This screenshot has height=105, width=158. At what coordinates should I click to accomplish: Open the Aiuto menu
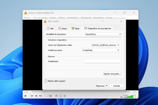(x=109, y=18)
